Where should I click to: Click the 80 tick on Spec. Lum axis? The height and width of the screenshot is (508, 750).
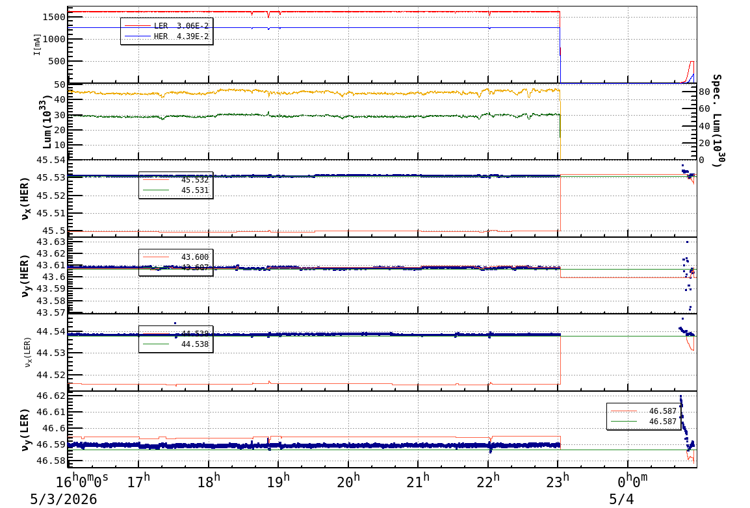tap(704, 92)
